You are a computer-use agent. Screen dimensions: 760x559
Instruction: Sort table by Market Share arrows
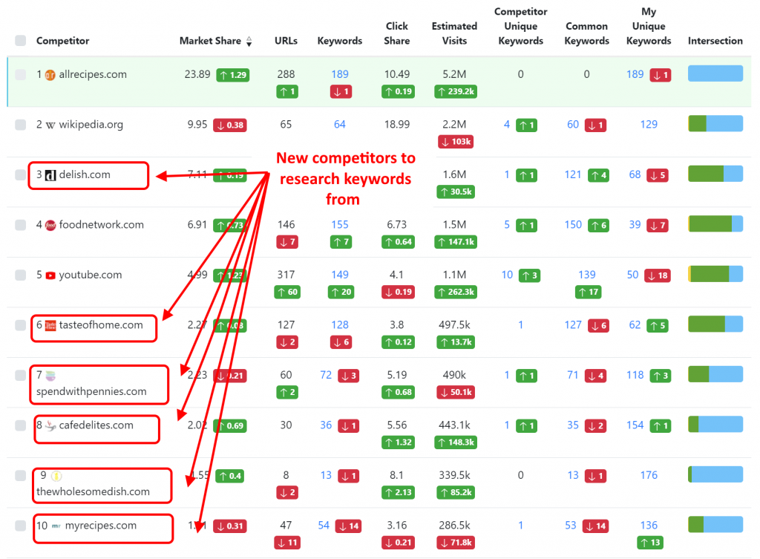(249, 42)
